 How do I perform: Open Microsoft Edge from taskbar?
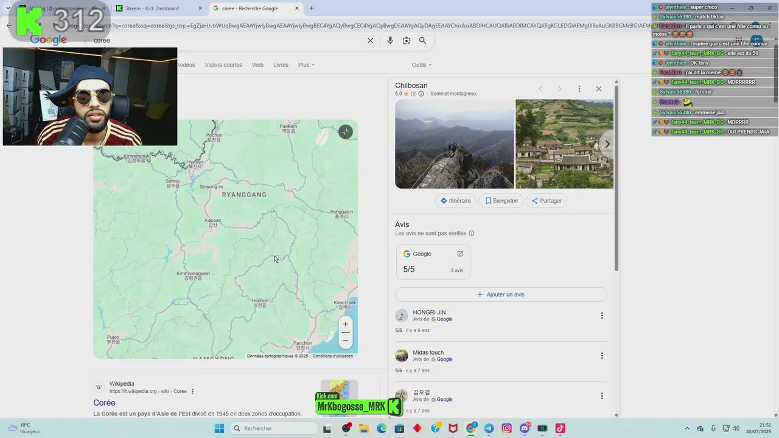382,428
